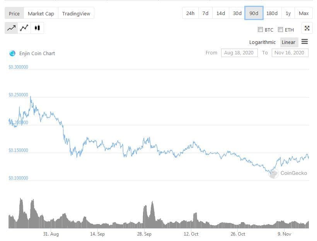317x241 pixels.
Task: Choose the 1y time range
Action: pos(288,13)
